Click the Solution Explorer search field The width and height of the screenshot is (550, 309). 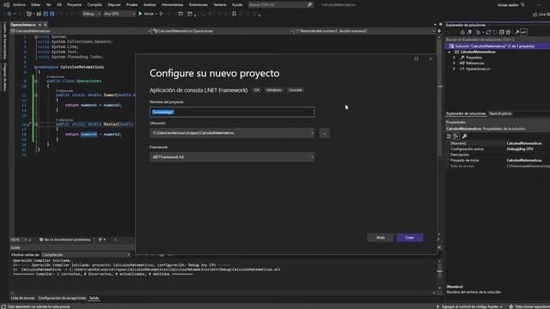tap(497, 39)
